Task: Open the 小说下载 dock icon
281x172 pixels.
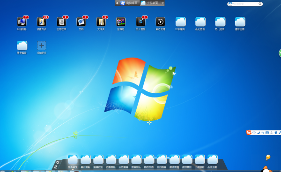Action: pyautogui.click(x=213, y=159)
